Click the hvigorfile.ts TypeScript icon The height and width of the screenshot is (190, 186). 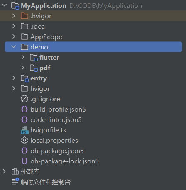coord(24,130)
